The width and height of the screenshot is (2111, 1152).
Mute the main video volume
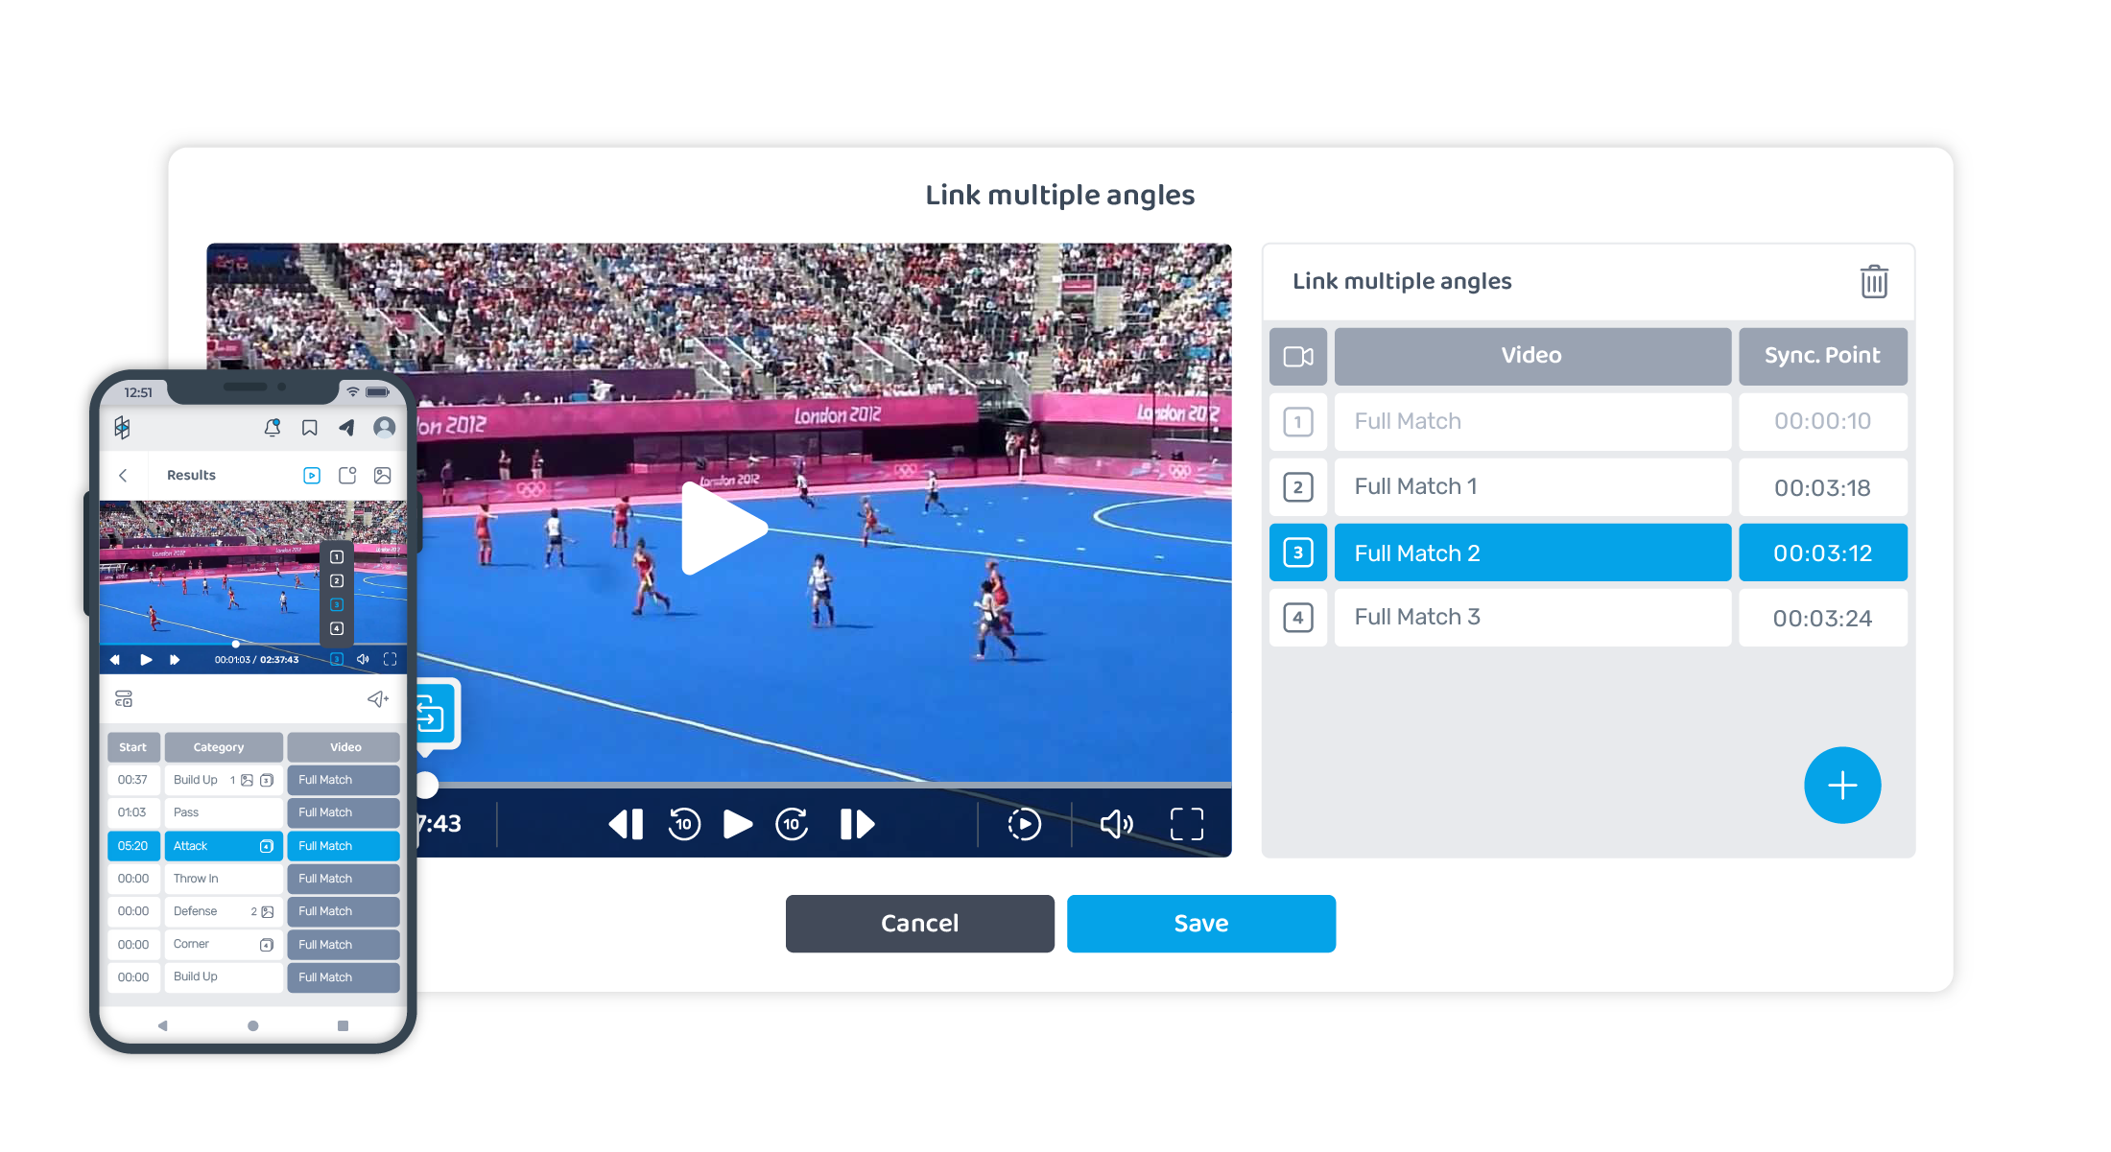1116,824
